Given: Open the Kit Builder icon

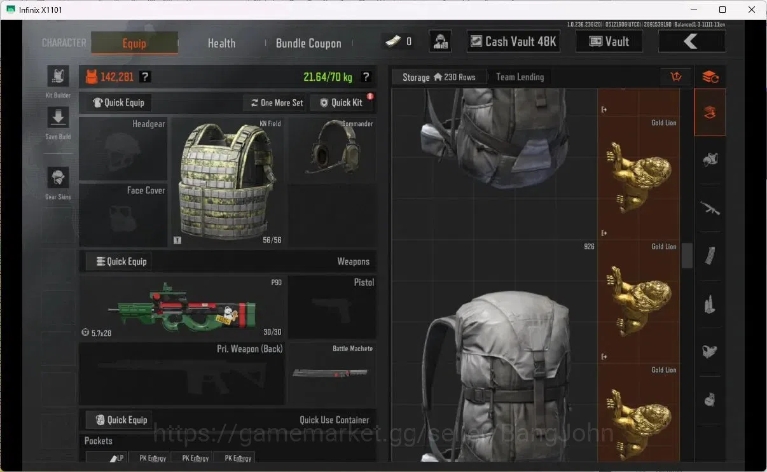Looking at the screenshot, I should [58, 76].
